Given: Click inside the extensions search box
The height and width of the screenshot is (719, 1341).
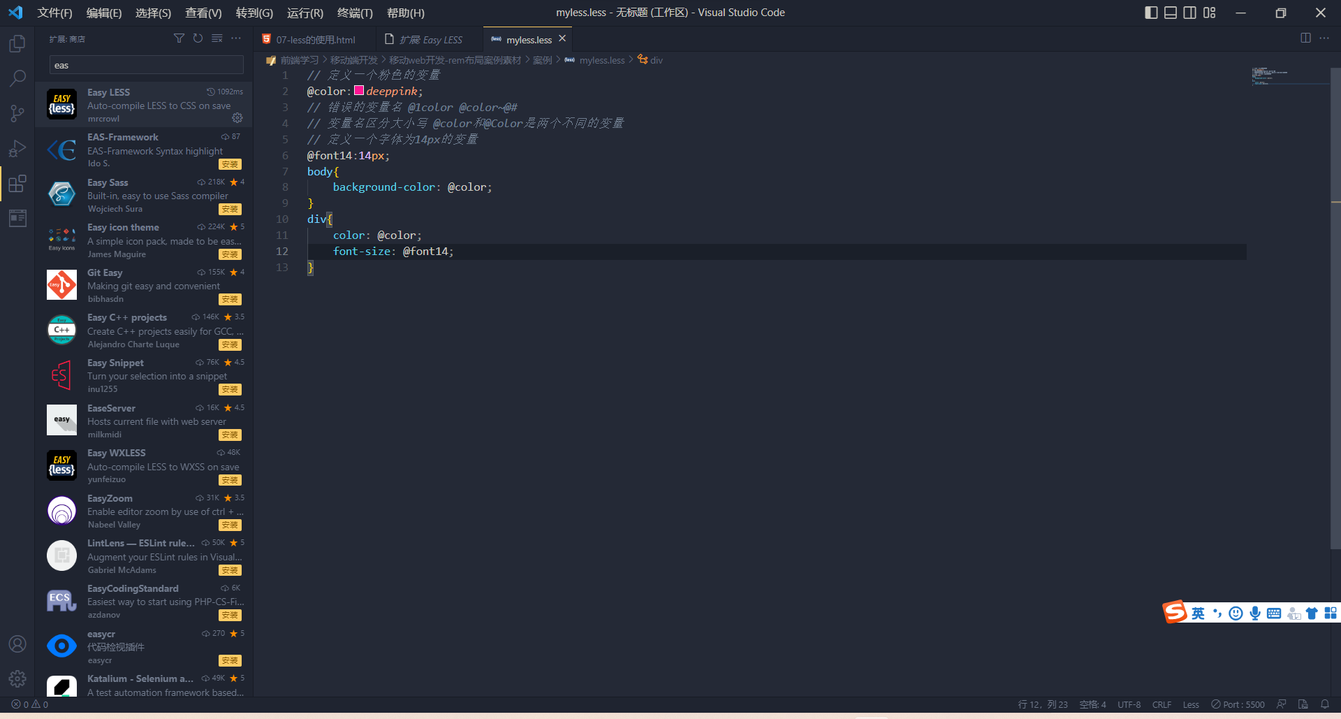Looking at the screenshot, I should 145,64.
